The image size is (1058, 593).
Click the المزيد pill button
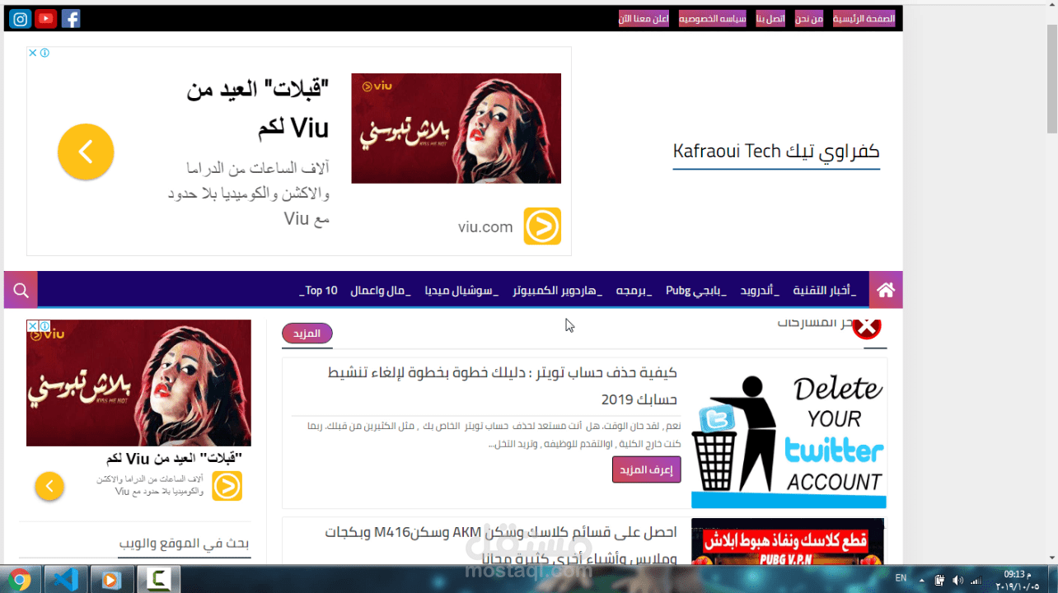pos(307,334)
